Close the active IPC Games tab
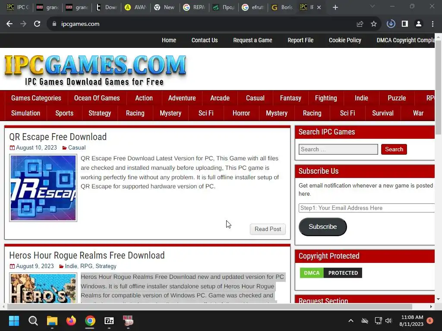 (319, 8)
